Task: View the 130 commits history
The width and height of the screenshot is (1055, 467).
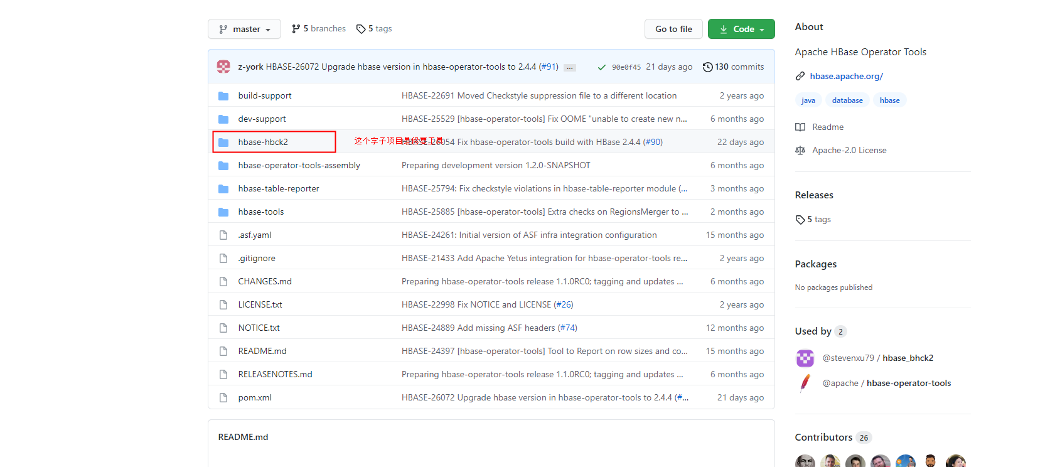Action: [734, 67]
